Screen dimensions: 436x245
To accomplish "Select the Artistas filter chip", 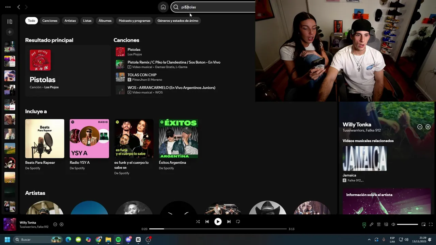I will click(x=70, y=21).
